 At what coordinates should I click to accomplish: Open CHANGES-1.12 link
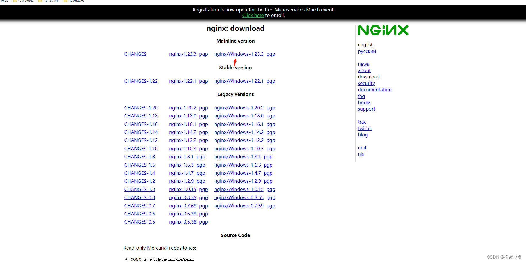tap(141, 140)
